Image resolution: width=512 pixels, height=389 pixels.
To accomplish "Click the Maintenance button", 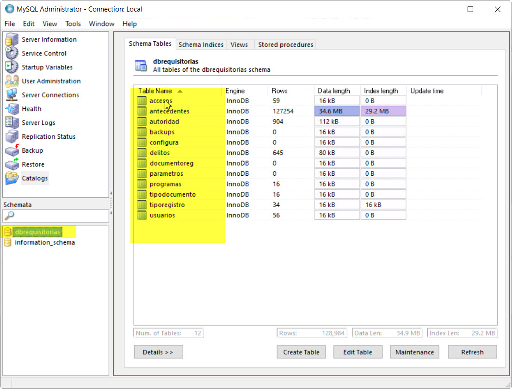I will click(414, 352).
